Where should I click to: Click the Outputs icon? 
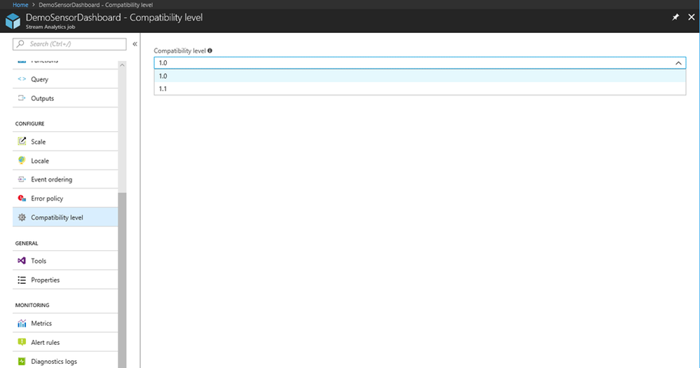(22, 98)
